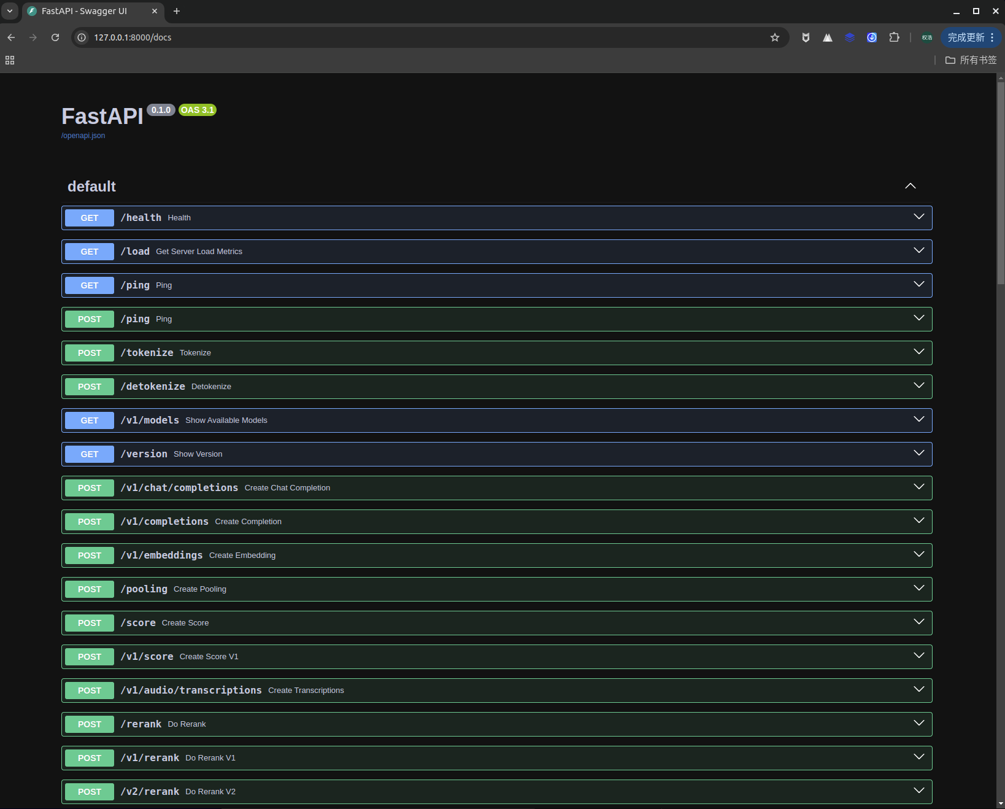This screenshot has height=809, width=1005.
Task: Click the page vertical scrollbar thumb
Action: coord(1001,183)
